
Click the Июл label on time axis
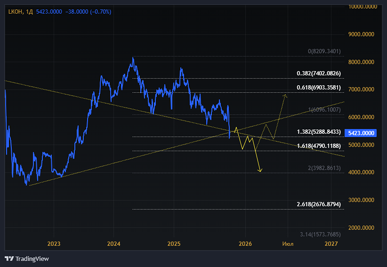coord(288,244)
